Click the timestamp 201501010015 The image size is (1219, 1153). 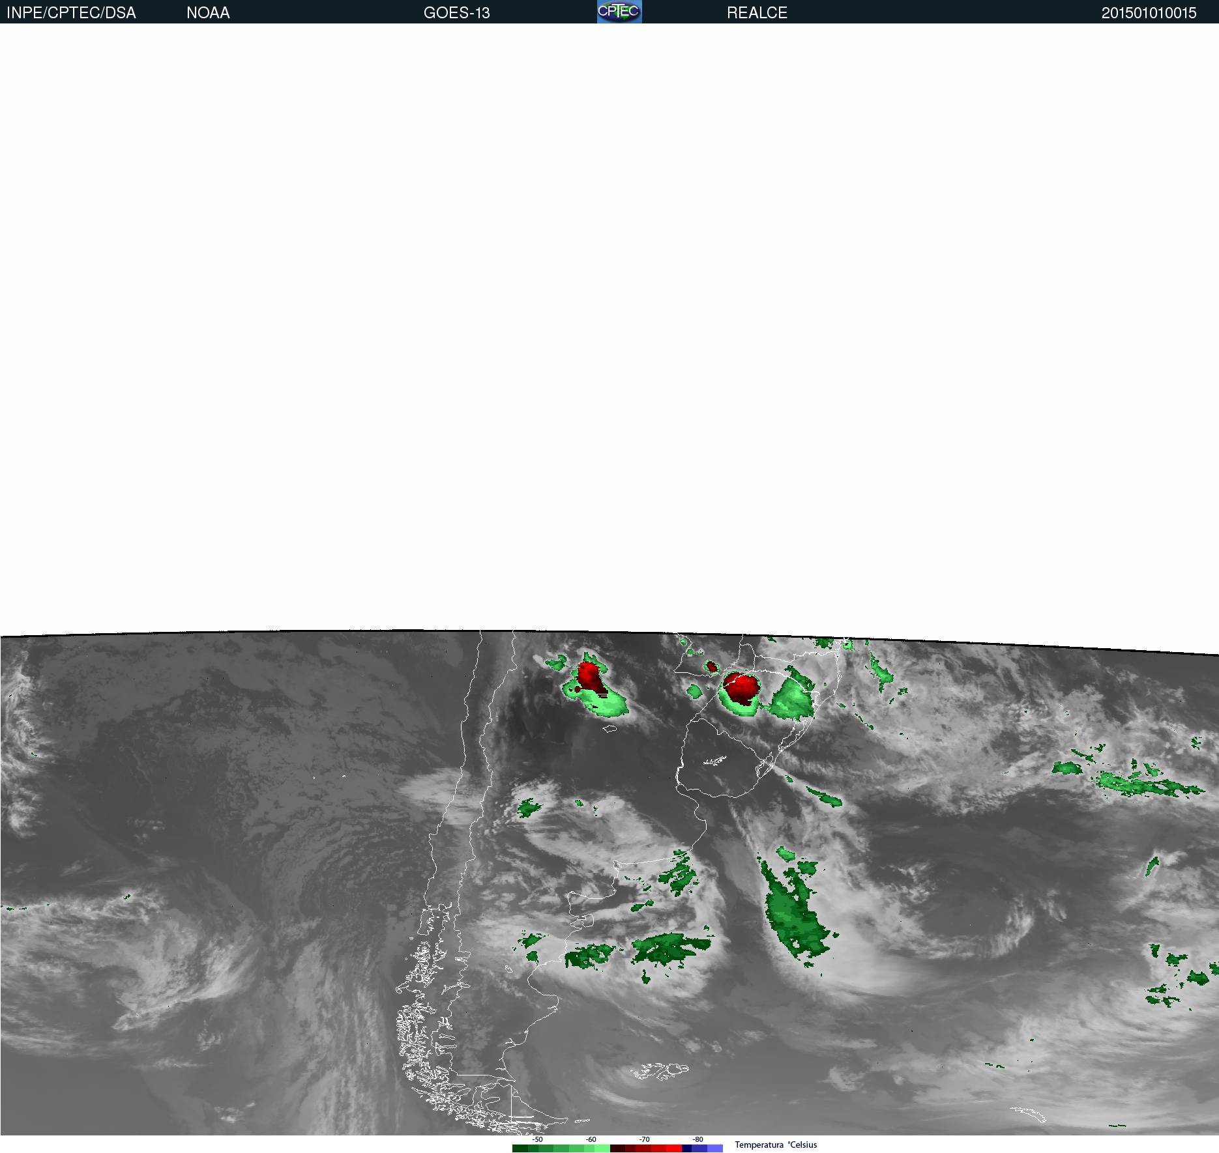pyautogui.click(x=1149, y=13)
